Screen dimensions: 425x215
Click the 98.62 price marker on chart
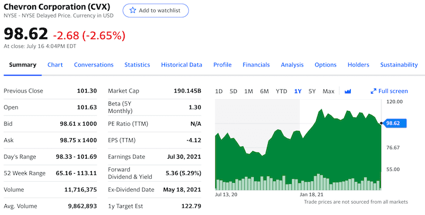click(394, 123)
